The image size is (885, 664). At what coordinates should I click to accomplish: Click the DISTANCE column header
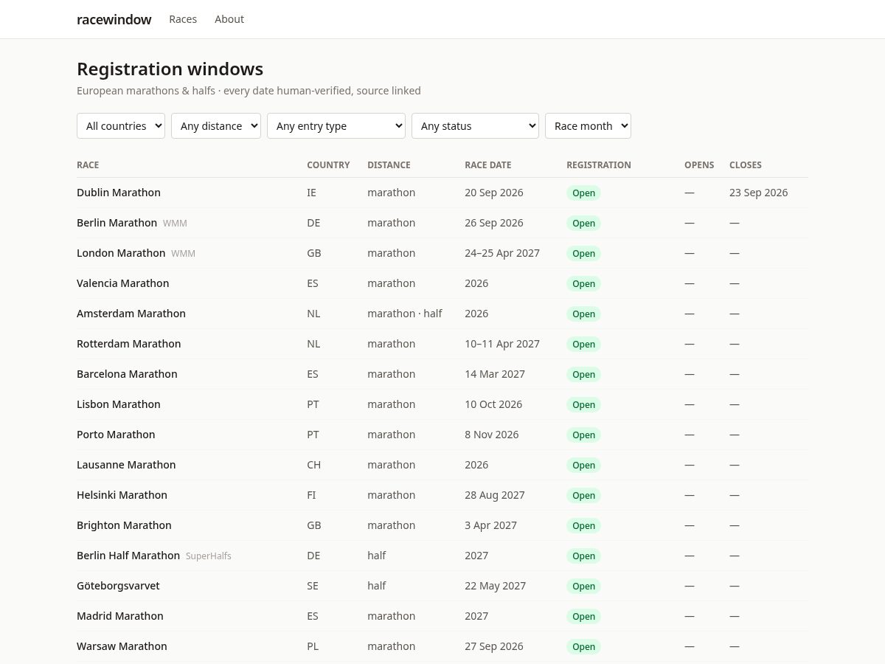(389, 165)
